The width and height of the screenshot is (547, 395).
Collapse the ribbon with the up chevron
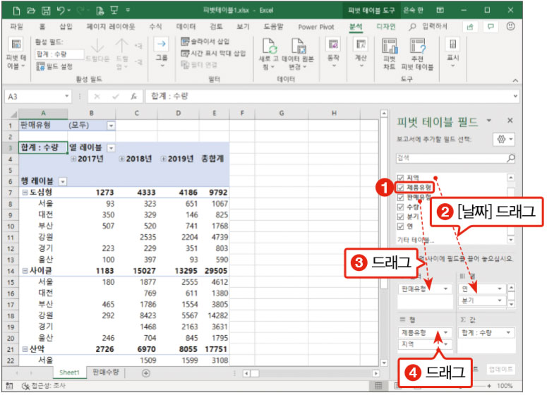[x=515, y=80]
